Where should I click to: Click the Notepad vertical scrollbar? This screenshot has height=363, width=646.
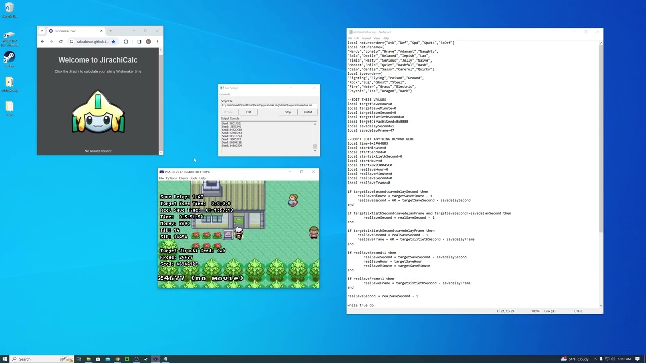pyautogui.click(x=601, y=174)
